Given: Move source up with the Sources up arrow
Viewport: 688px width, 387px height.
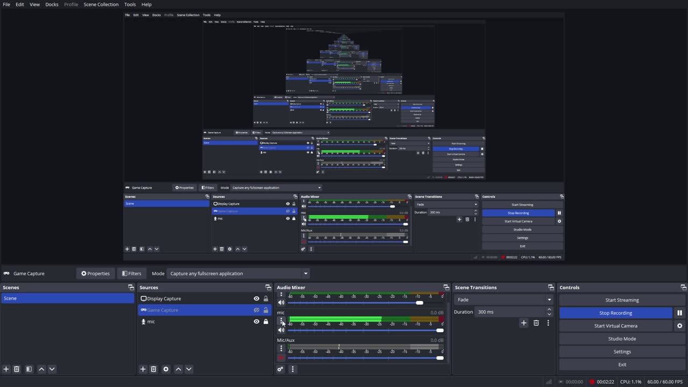Looking at the screenshot, I should pos(178,369).
